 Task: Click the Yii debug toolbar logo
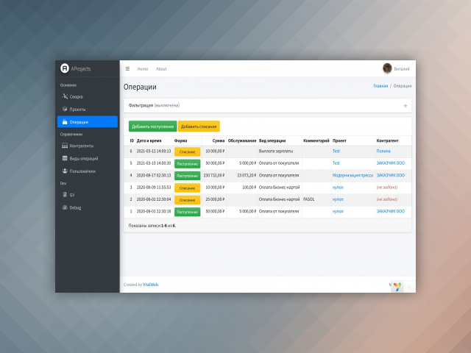[397, 287]
